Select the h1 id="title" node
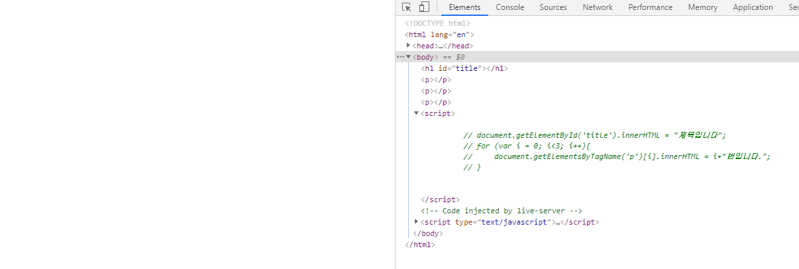The height and width of the screenshot is (269, 799). [x=464, y=68]
